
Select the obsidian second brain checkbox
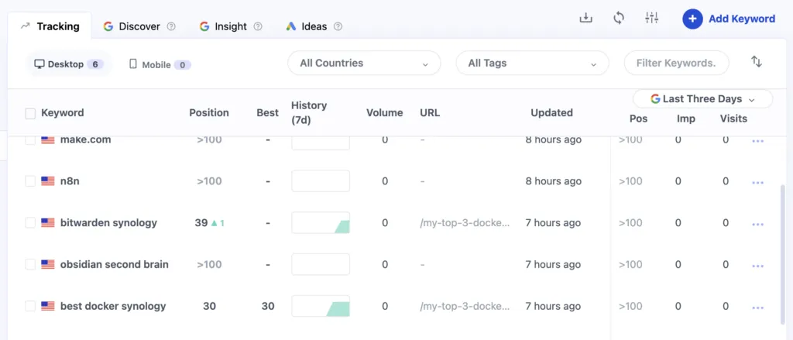(x=30, y=265)
